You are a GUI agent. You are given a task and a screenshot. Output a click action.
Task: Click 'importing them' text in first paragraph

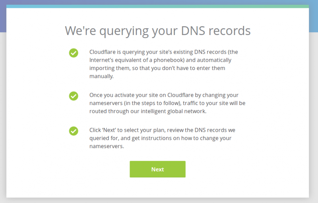click(x=109, y=68)
